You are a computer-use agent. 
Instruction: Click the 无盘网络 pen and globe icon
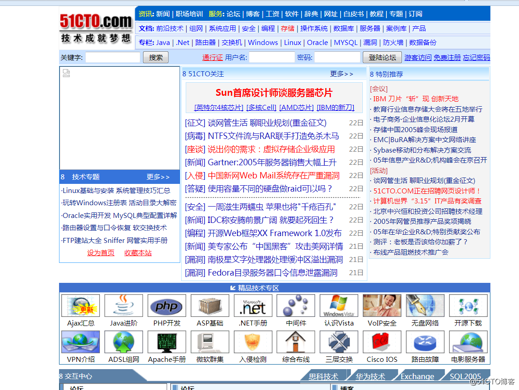tap(425, 306)
